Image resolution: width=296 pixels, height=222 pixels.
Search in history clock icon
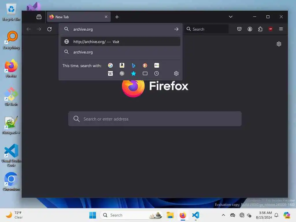tap(156, 73)
